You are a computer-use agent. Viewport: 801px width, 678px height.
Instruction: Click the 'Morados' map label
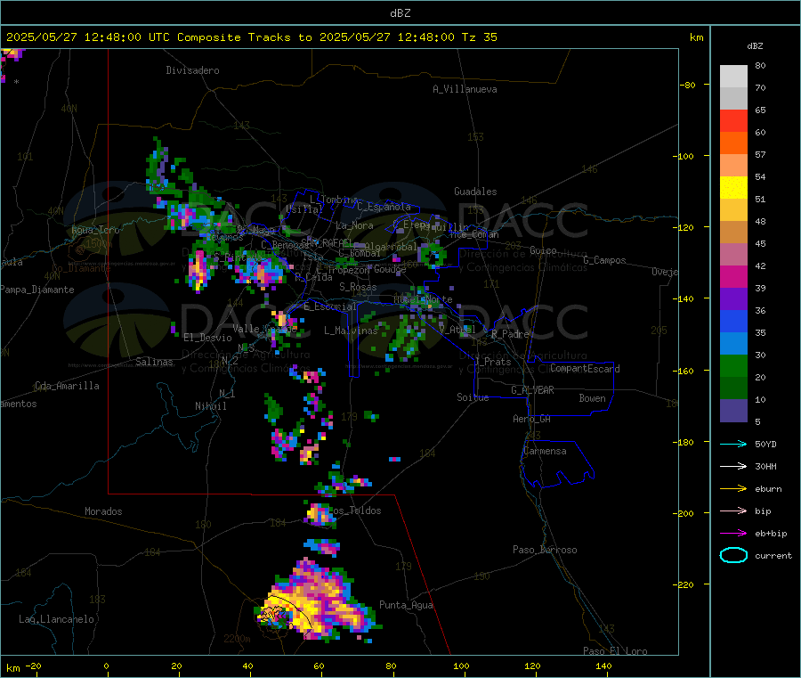click(x=103, y=511)
